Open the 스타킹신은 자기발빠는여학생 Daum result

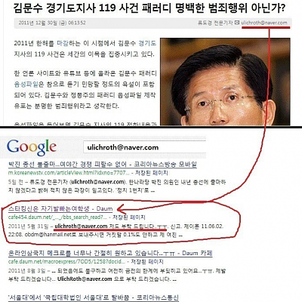click(60, 208)
